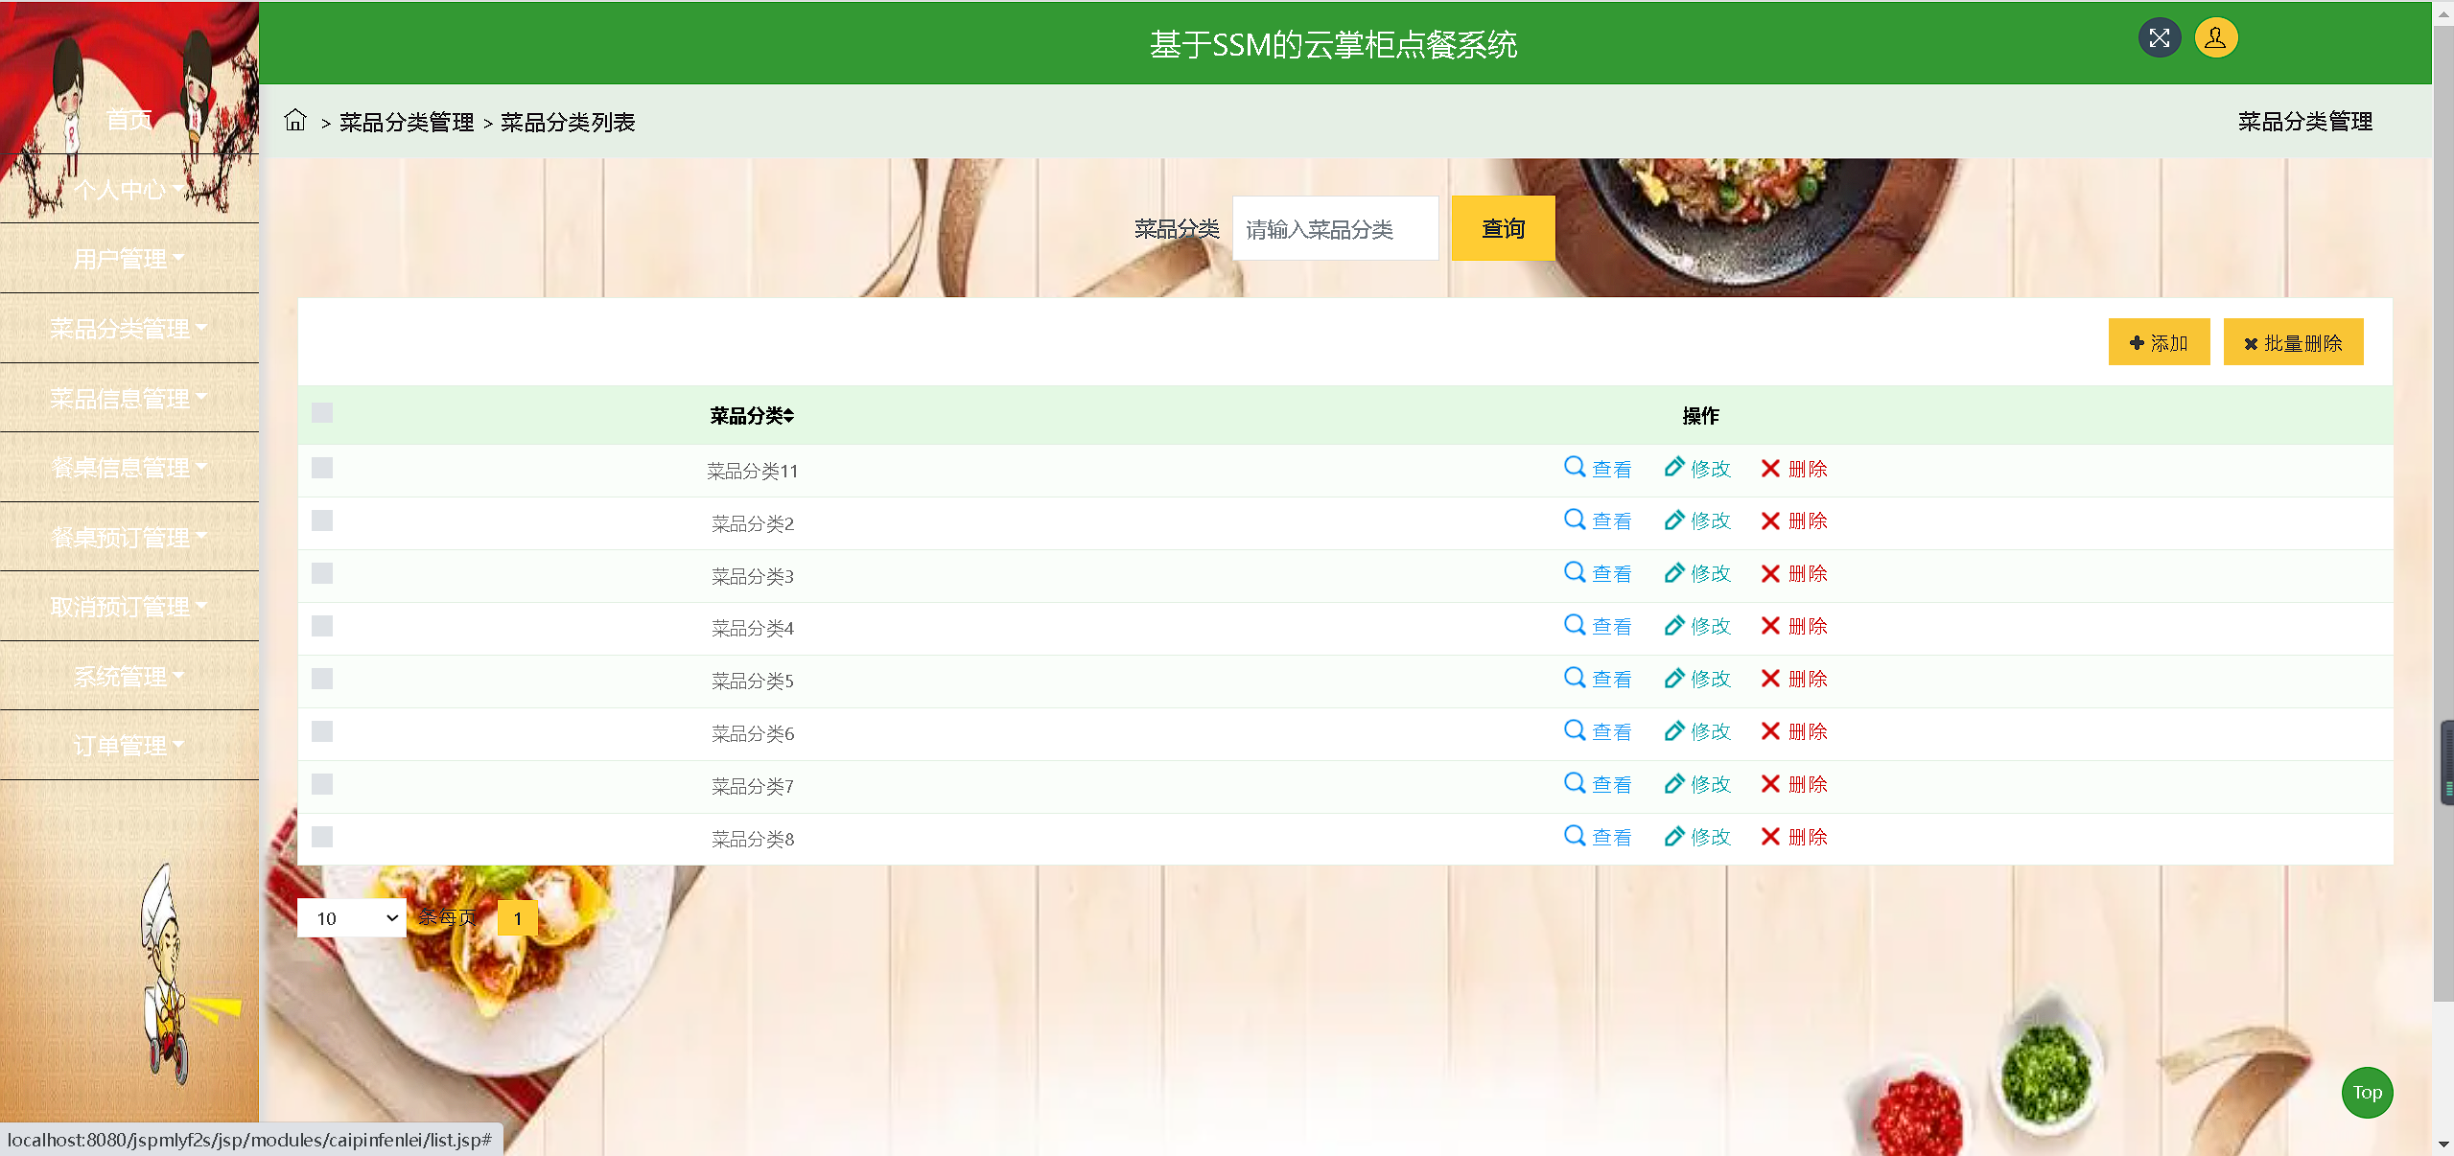This screenshot has height=1156, width=2454.
Task: Open the user profile icon in header
Action: click(2215, 38)
